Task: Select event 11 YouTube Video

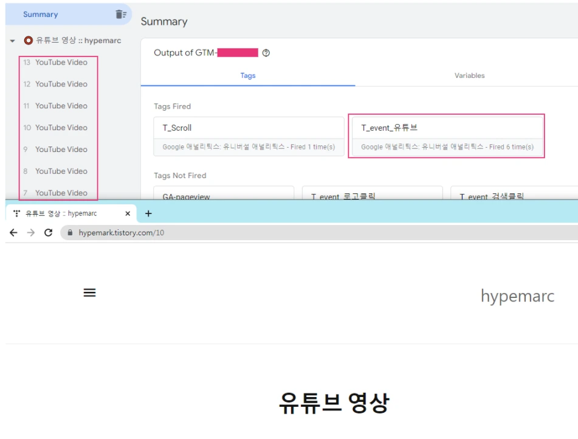Action: 56,106
